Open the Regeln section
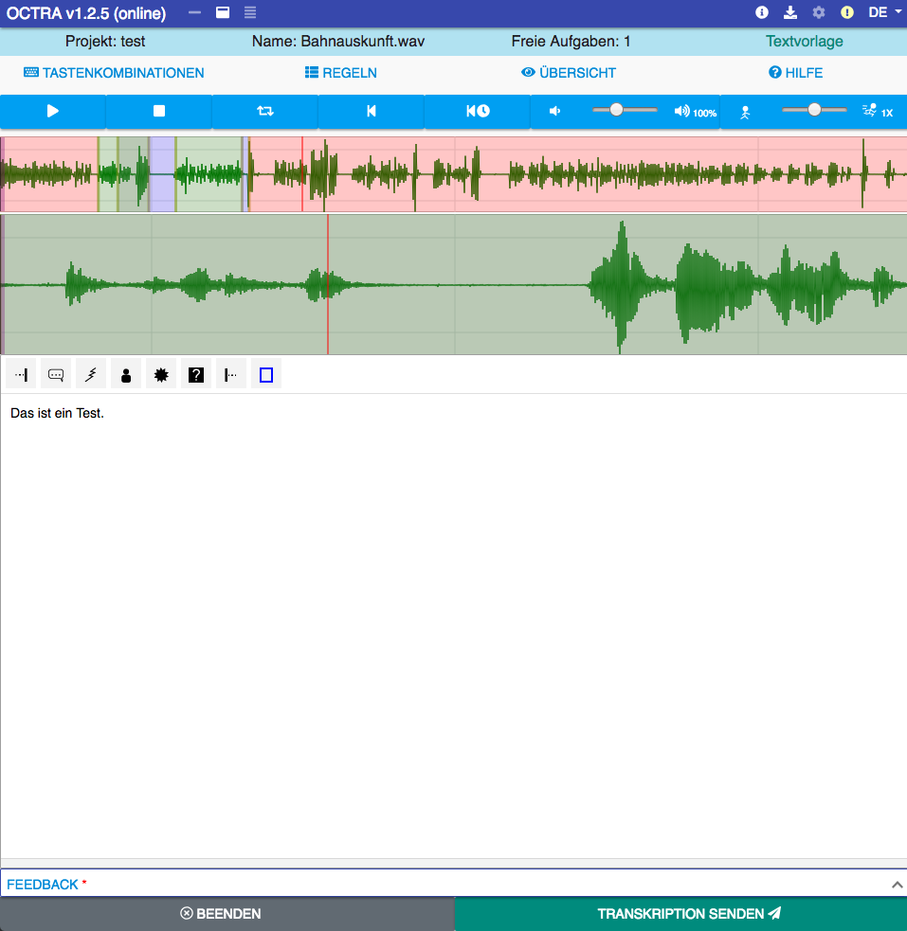 pyautogui.click(x=341, y=73)
